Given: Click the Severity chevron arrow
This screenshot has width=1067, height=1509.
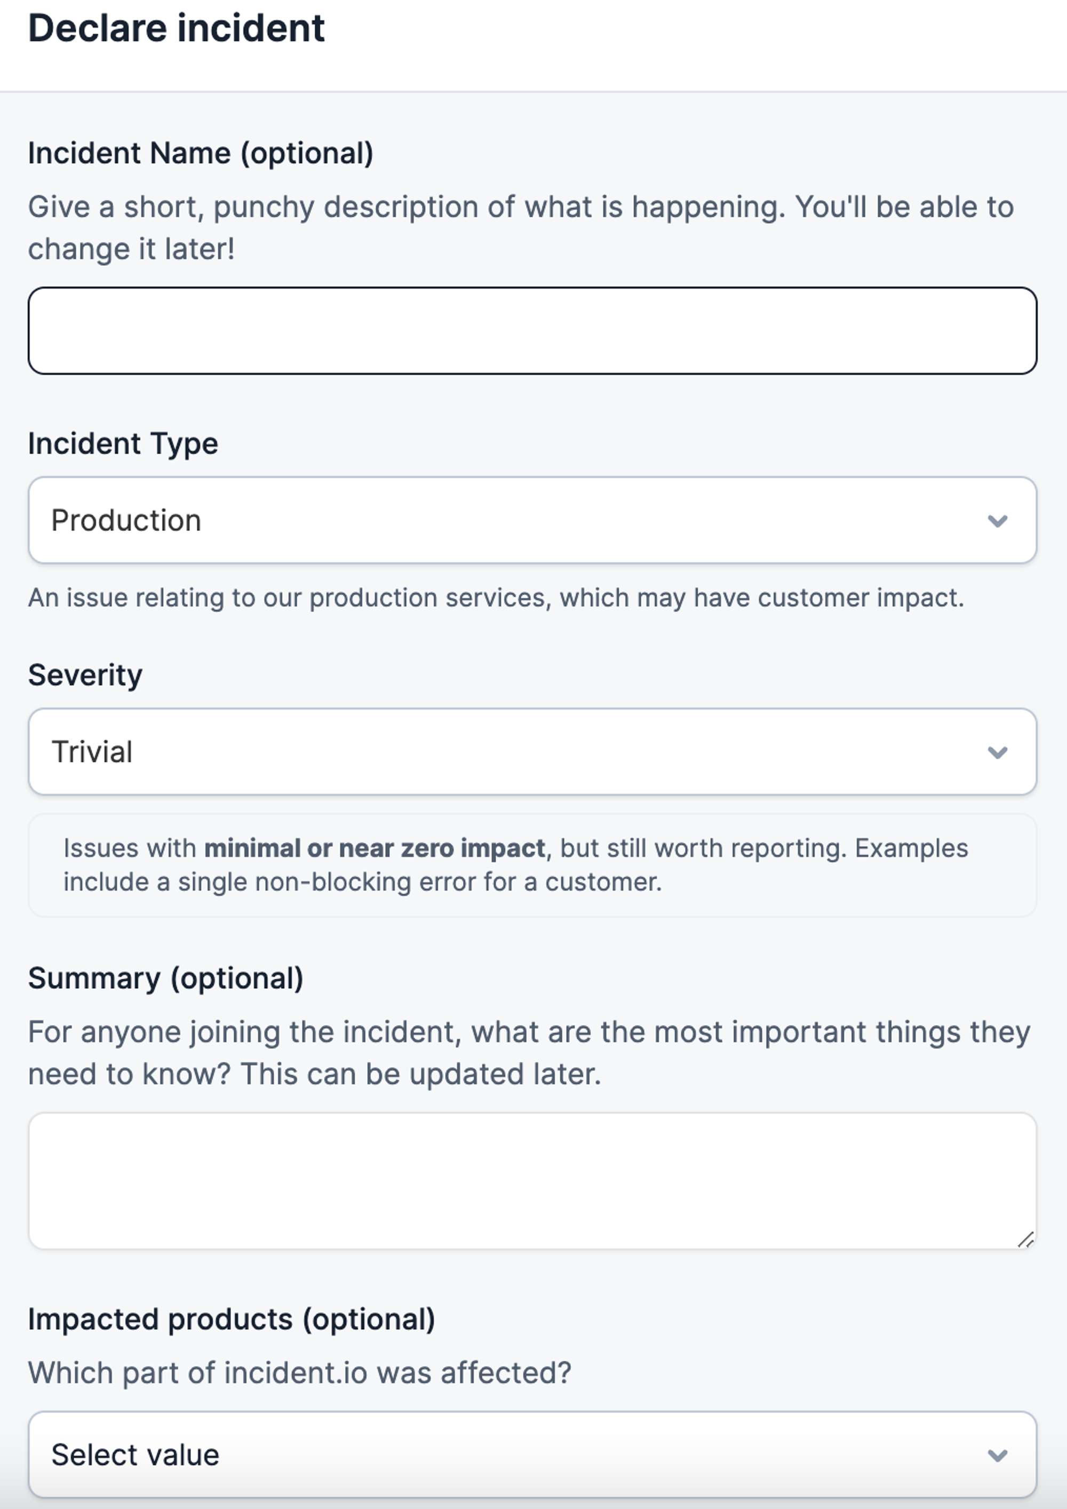Looking at the screenshot, I should click(997, 752).
